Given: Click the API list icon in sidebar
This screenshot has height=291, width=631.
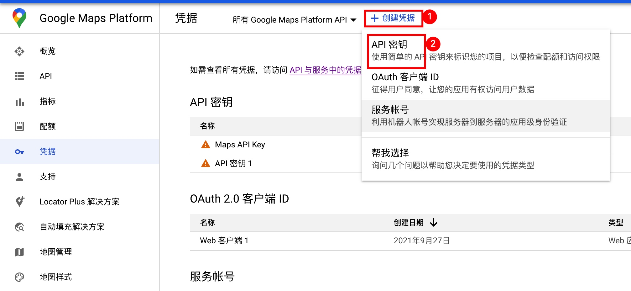Looking at the screenshot, I should [19, 76].
